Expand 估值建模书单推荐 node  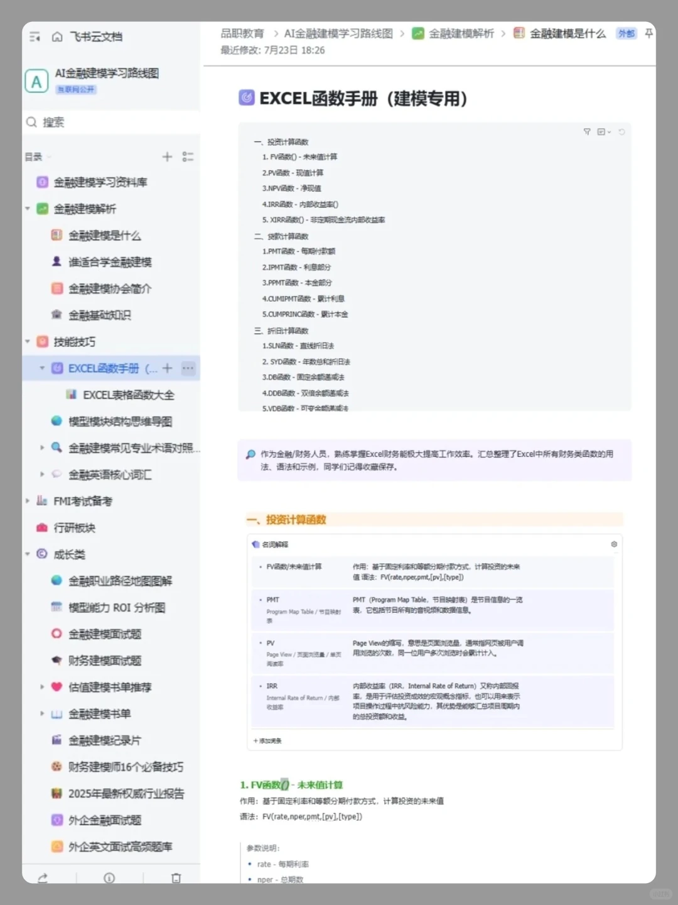[42, 687]
